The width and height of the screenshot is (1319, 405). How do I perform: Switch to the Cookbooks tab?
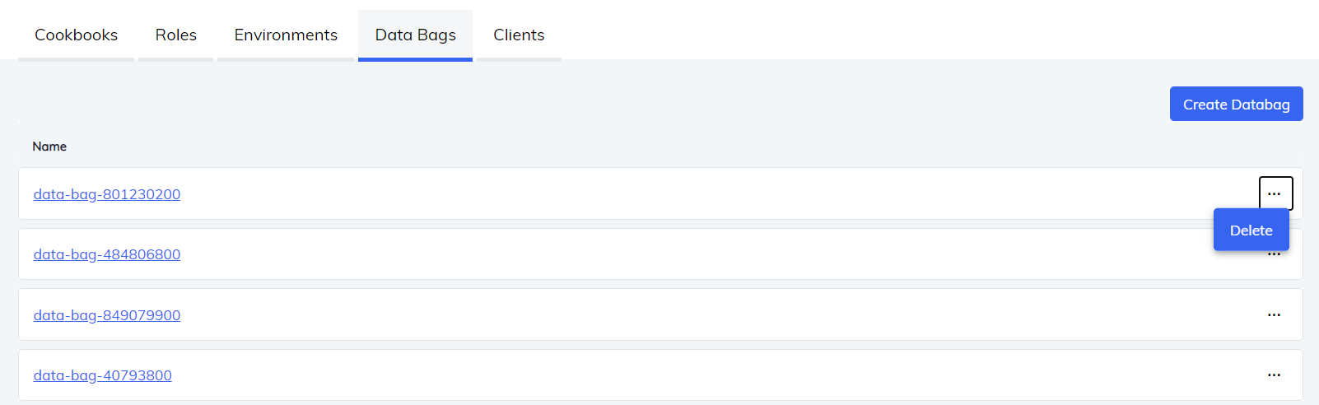point(76,35)
